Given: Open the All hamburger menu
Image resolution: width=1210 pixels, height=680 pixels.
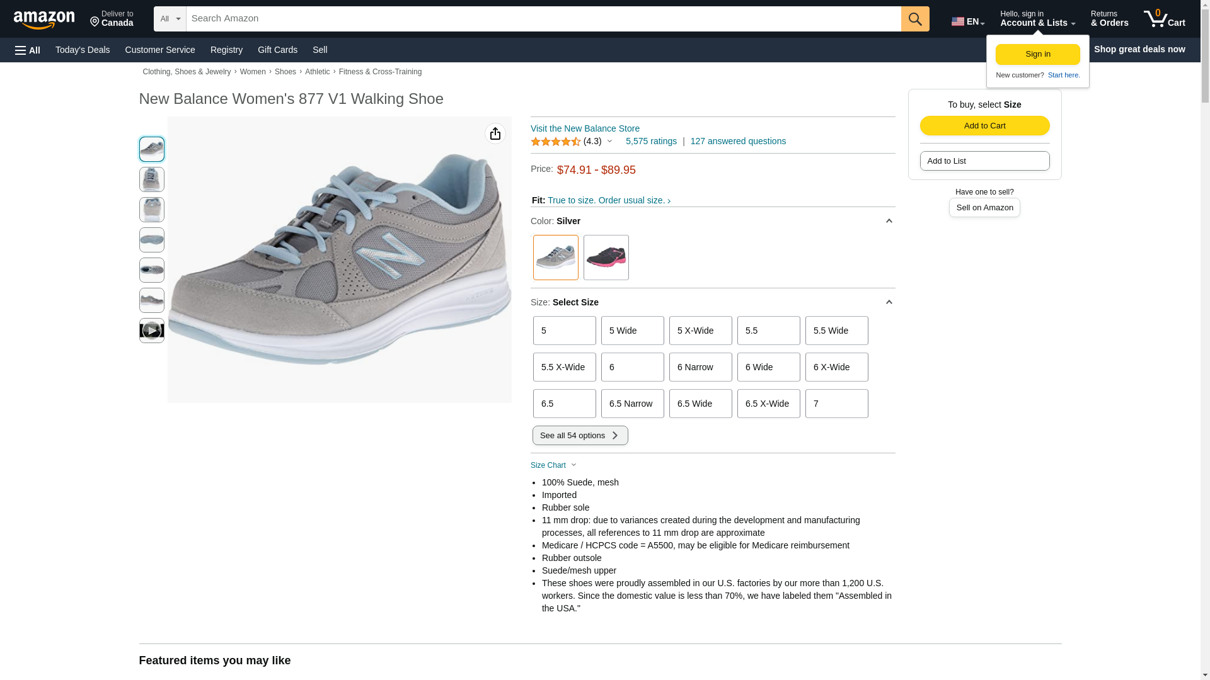Looking at the screenshot, I should (x=28, y=50).
